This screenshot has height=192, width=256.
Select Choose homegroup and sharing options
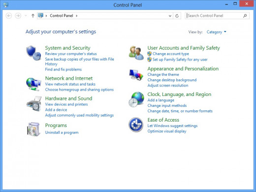[x=79, y=90]
